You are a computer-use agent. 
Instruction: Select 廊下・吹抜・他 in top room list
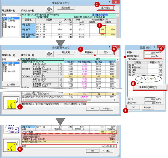click(9, 21)
